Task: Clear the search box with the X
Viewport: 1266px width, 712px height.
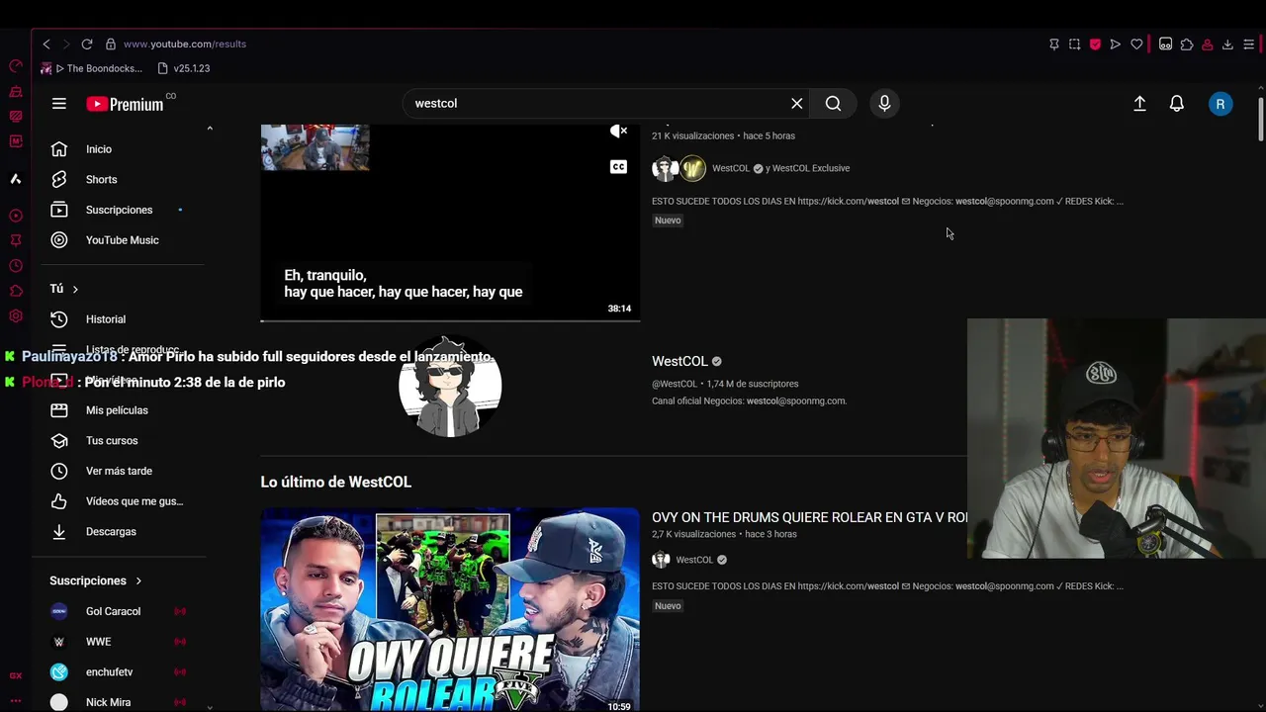Action: point(796,104)
